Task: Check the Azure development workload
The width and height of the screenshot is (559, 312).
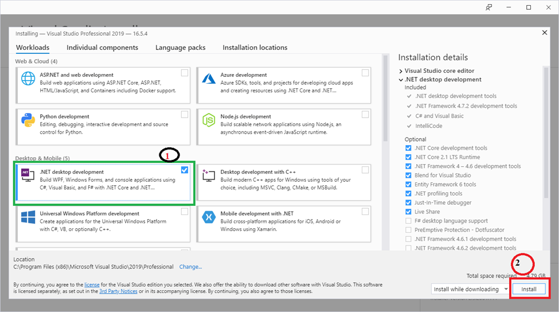Action: tap(365, 73)
